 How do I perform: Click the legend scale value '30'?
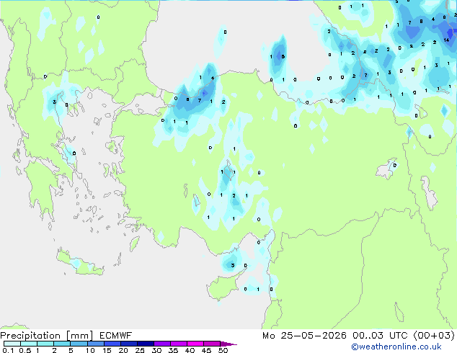pyautogui.click(x=156, y=350)
